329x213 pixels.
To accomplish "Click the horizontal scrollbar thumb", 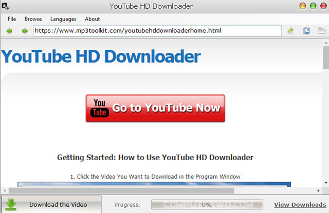I will (x=121, y=190).
